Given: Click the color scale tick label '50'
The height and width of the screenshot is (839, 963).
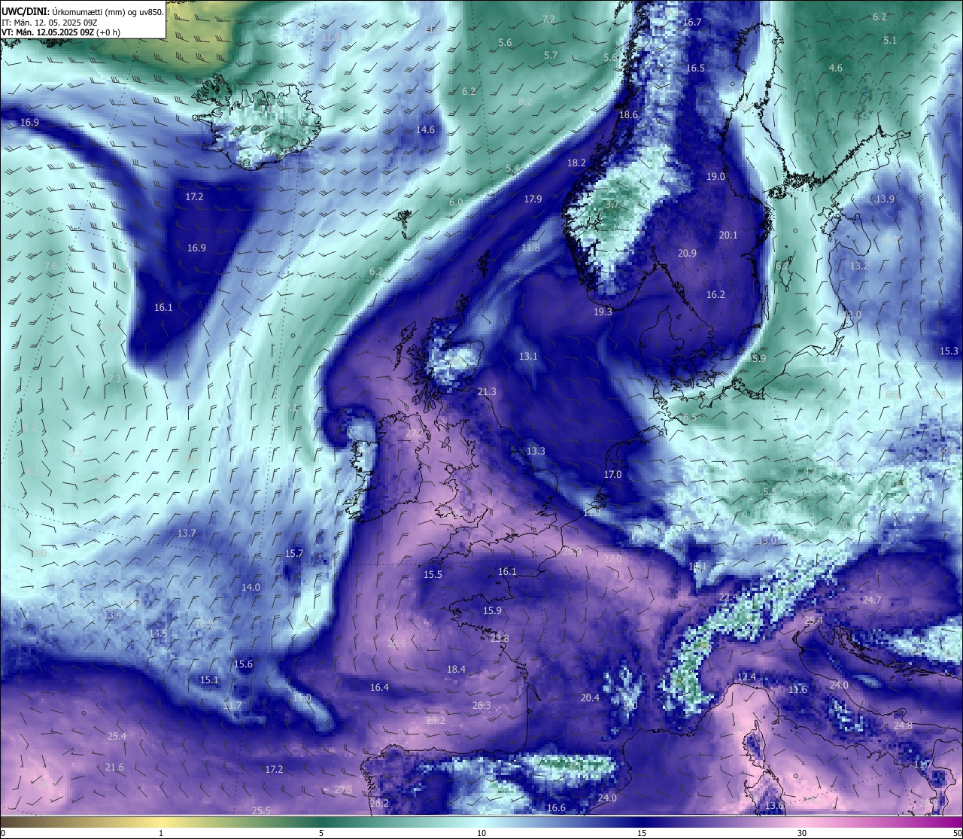Looking at the screenshot, I should (x=957, y=833).
